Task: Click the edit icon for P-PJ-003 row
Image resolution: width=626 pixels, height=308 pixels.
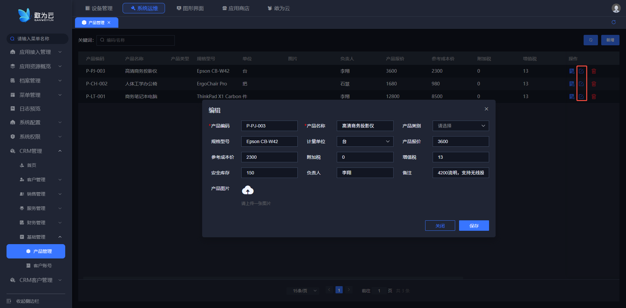Action: coord(581,71)
